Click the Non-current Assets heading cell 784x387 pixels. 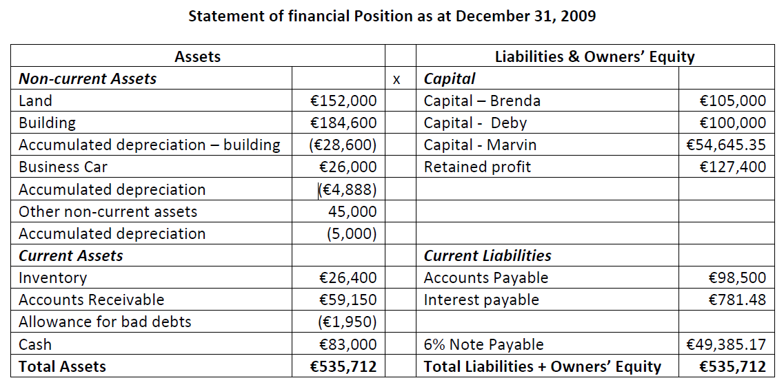[88, 79]
